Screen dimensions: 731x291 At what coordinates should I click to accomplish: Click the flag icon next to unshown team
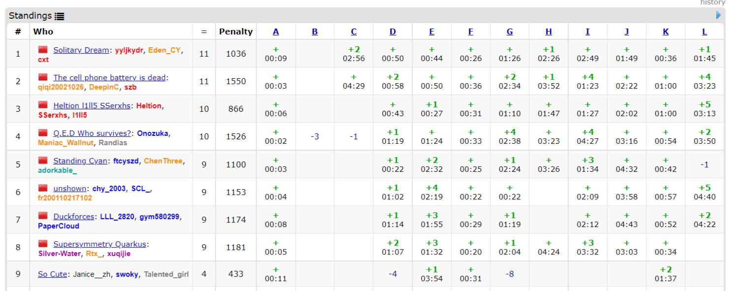[x=43, y=189]
